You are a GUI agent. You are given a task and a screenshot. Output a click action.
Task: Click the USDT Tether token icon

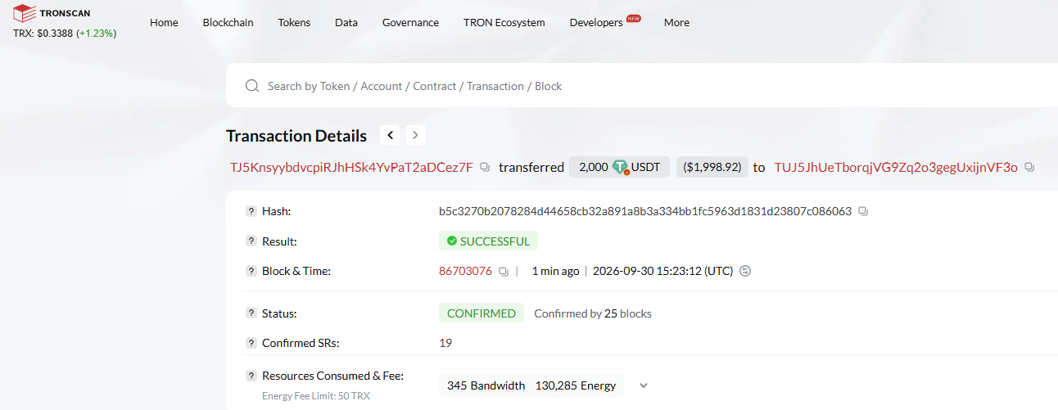tap(621, 167)
